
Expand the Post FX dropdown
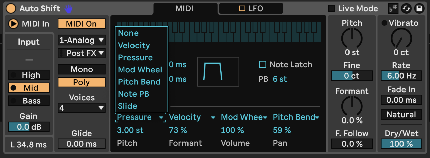point(82,53)
